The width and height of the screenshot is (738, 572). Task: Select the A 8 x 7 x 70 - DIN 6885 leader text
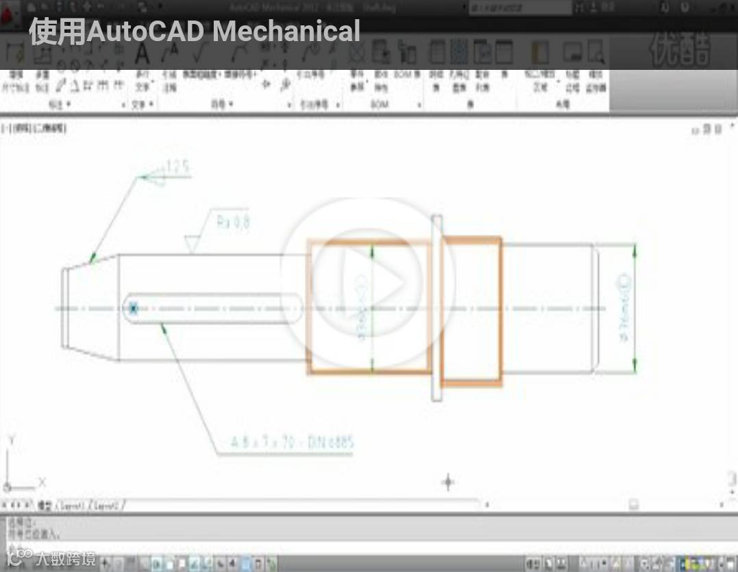pos(292,442)
